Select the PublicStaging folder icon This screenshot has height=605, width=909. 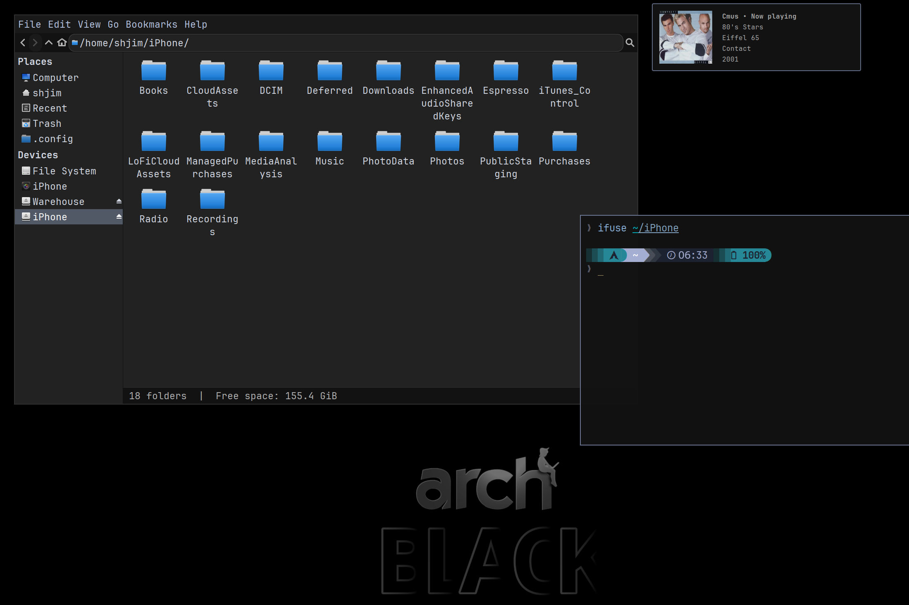pos(506,141)
